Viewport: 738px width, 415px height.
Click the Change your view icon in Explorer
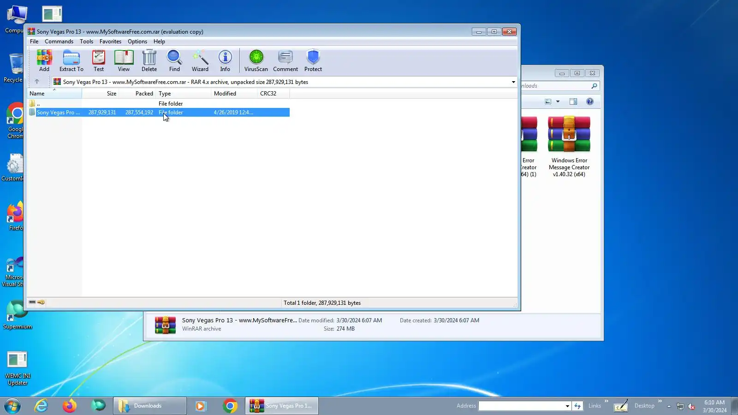[548, 101]
